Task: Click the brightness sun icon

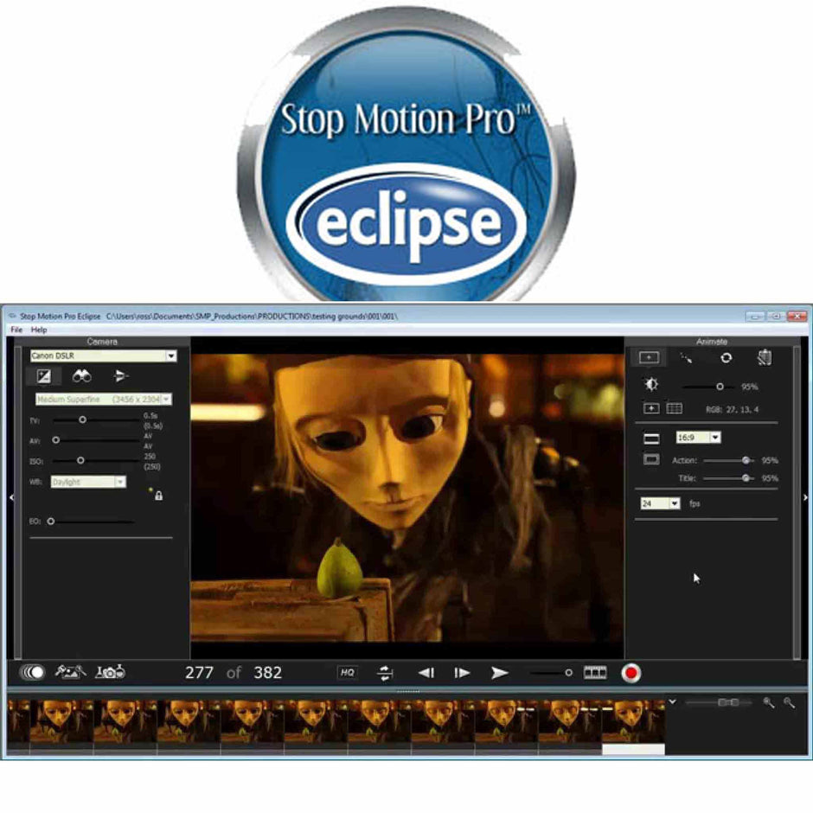Action: [651, 386]
